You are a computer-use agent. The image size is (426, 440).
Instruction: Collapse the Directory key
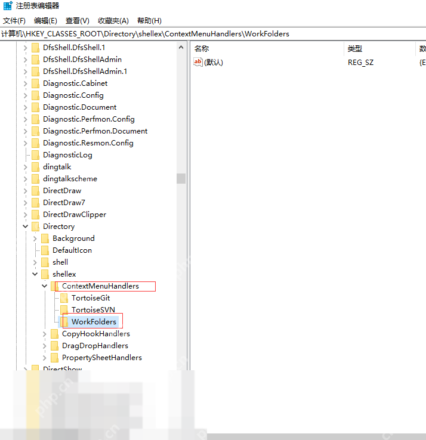pos(26,226)
